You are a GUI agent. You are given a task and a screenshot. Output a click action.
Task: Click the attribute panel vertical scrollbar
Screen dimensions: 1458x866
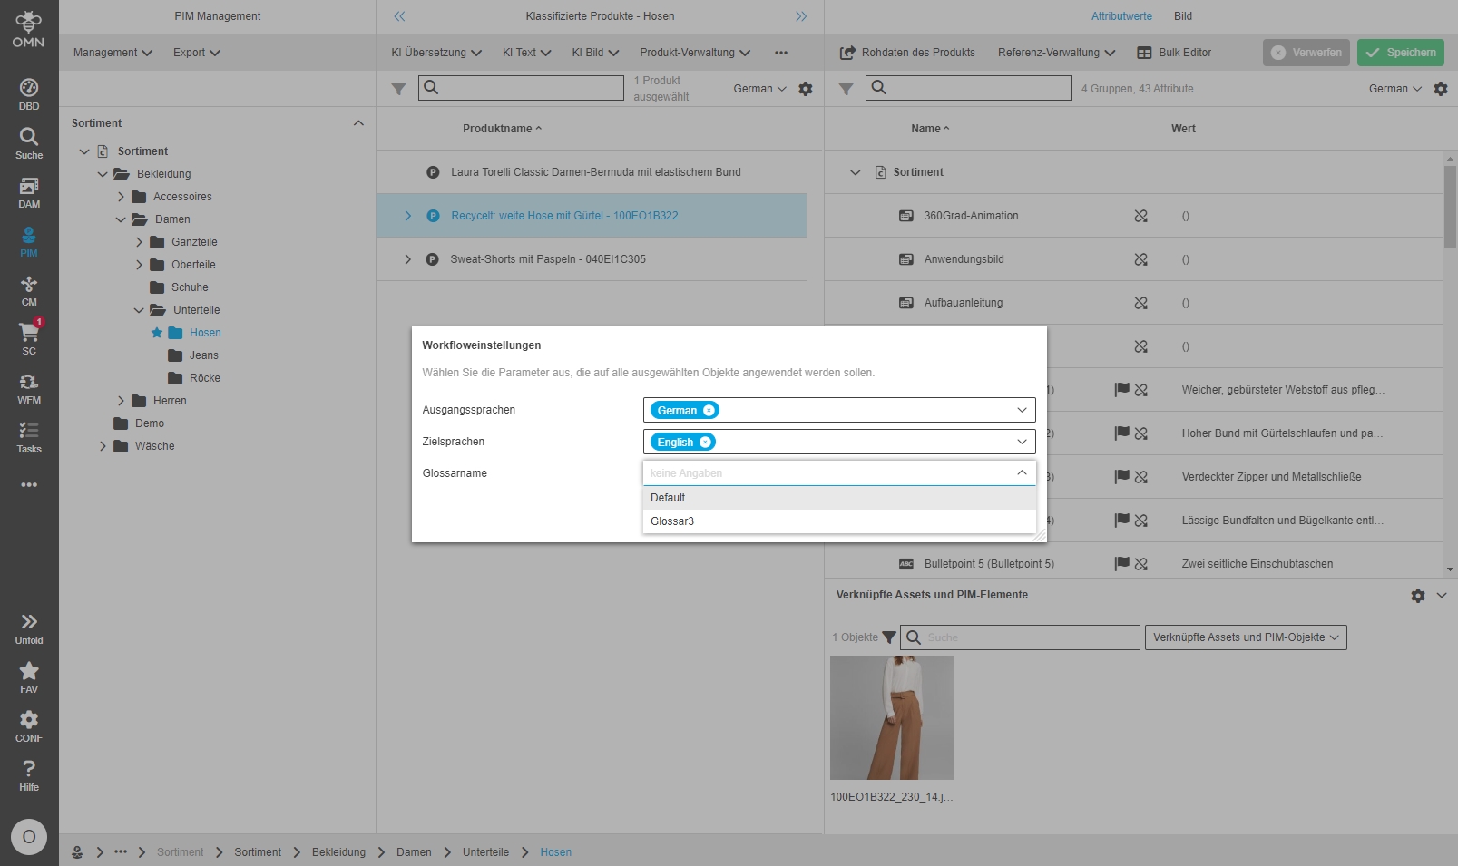pos(1449,209)
